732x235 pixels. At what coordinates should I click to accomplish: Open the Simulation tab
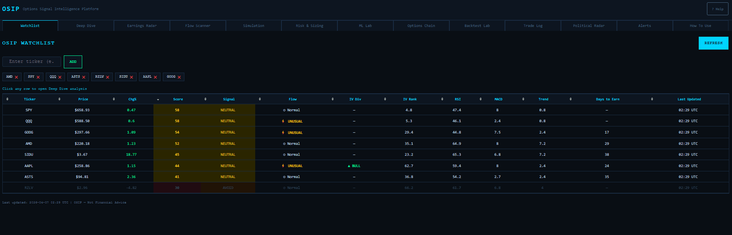click(254, 26)
